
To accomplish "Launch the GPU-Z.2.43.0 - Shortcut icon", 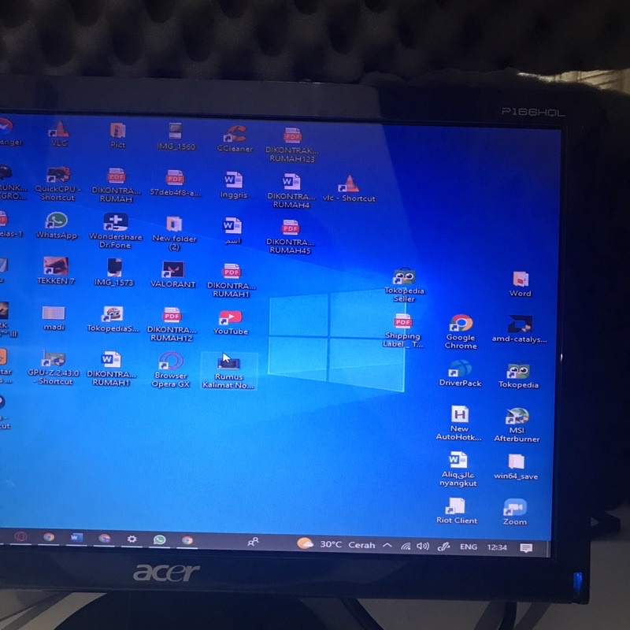I will tap(54, 367).
